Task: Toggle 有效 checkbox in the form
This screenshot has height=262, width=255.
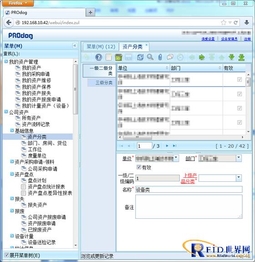Action: tap(139, 167)
